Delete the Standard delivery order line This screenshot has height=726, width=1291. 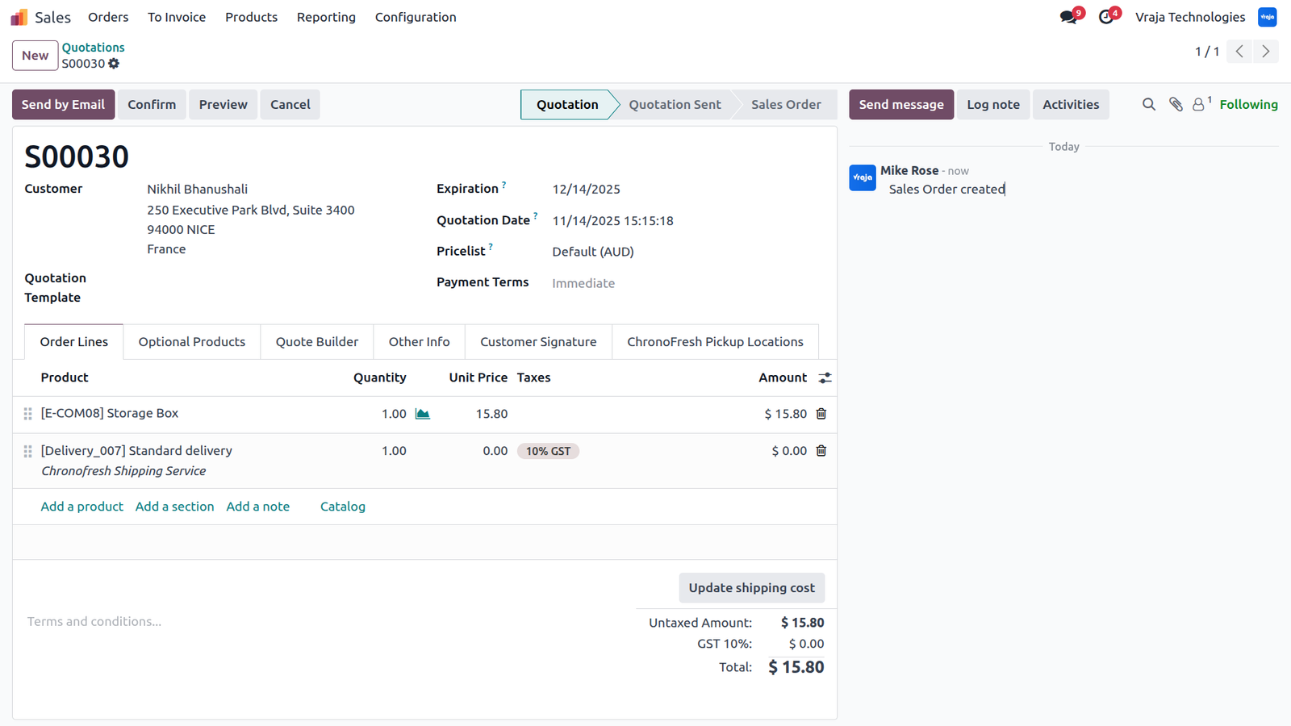click(821, 451)
